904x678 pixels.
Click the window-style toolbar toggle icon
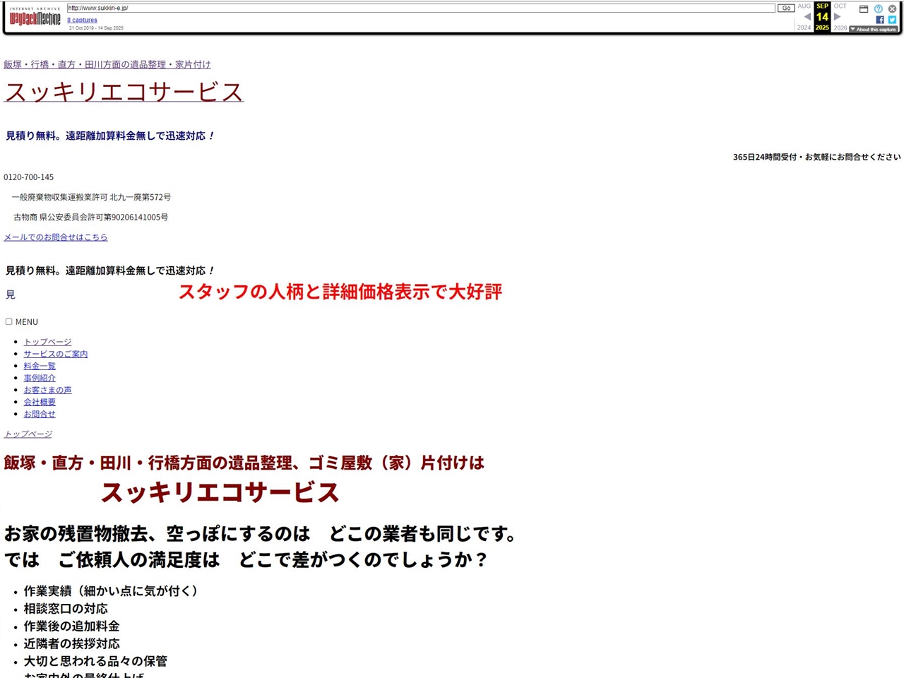coord(864,8)
